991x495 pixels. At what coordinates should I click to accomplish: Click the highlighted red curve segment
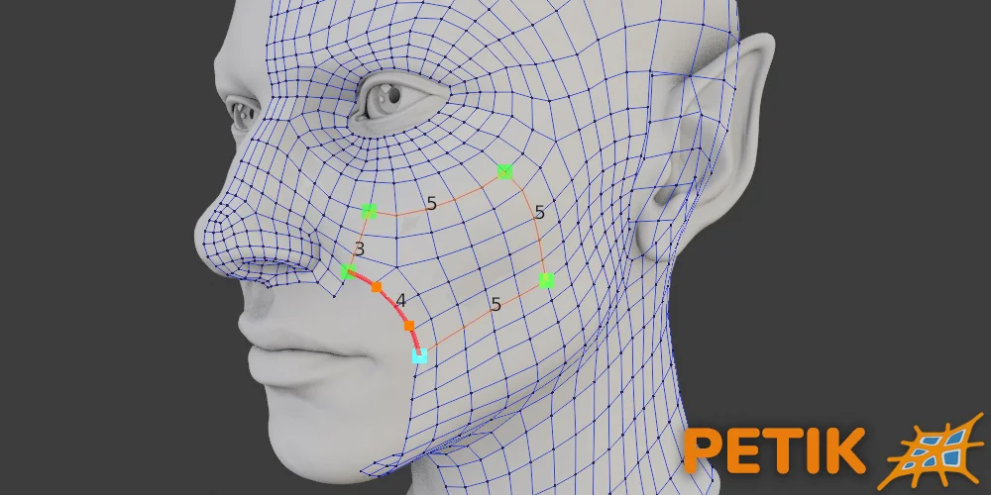(391, 303)
